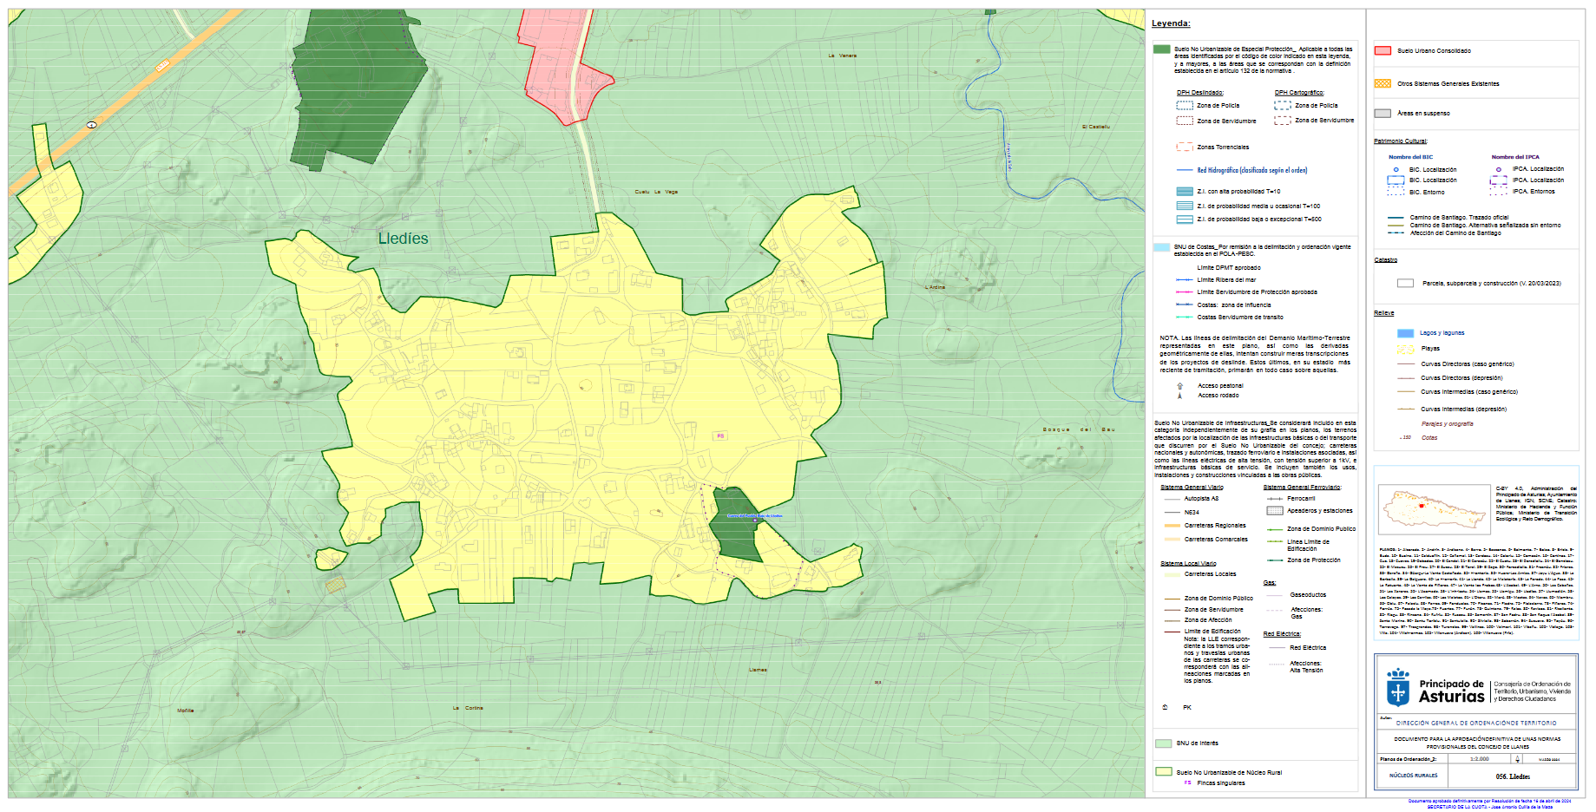The width and height of the screenshot is (1596, 812).
Task: Click the FS fincas singulares marker on map
Action: click(719, 435)
